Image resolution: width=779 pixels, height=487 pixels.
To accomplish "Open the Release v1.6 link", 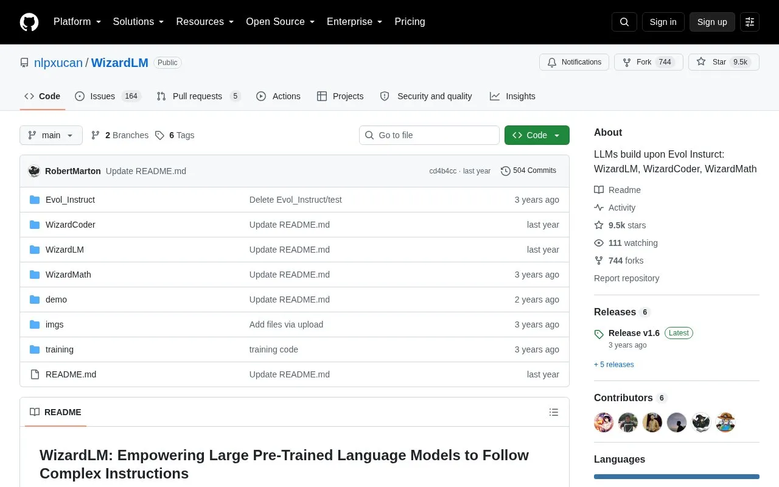I will (x=634, y=333).
